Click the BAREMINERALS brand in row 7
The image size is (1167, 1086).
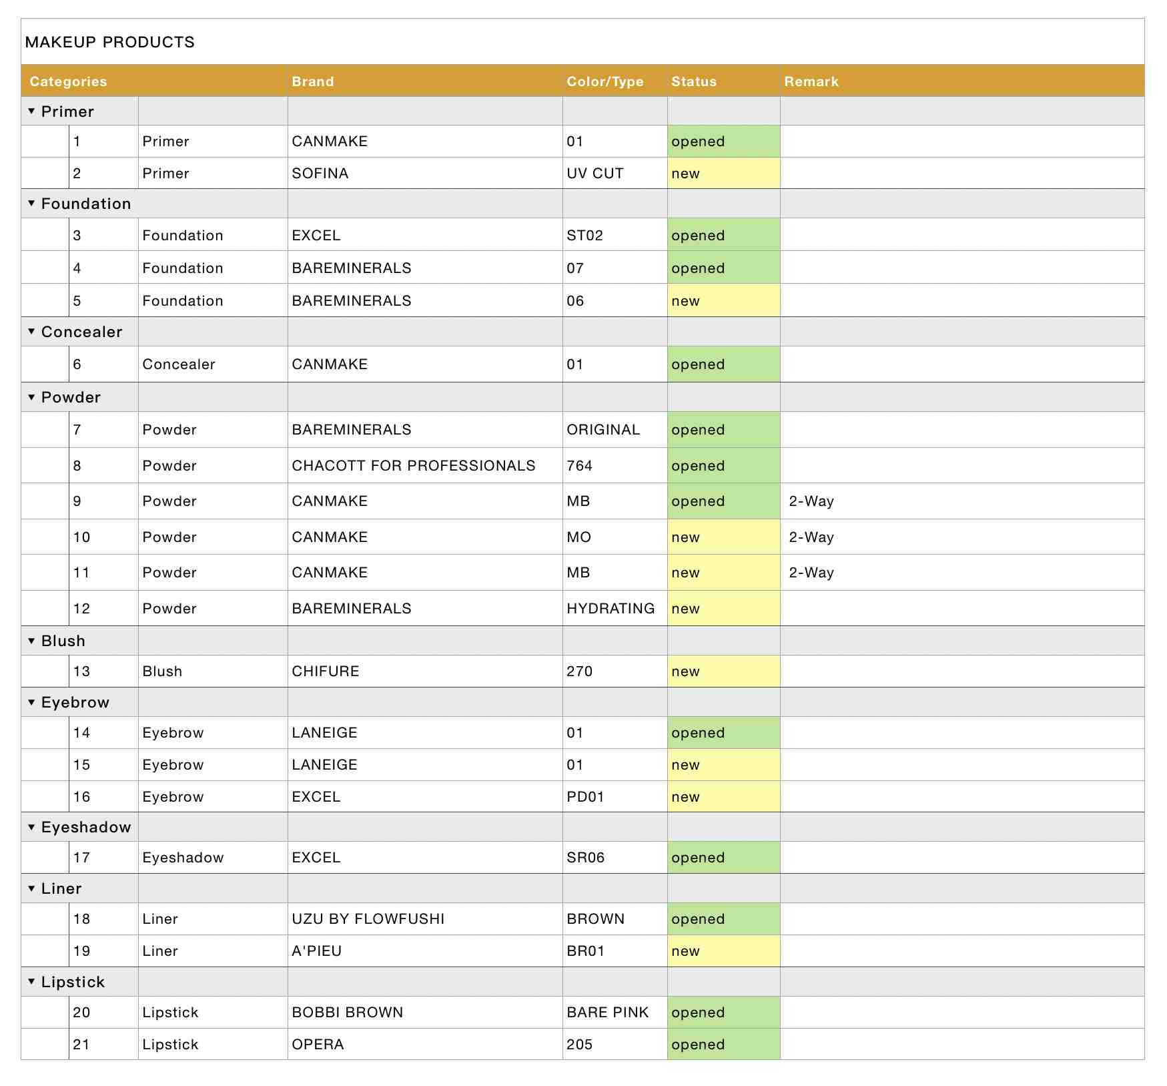425,429
